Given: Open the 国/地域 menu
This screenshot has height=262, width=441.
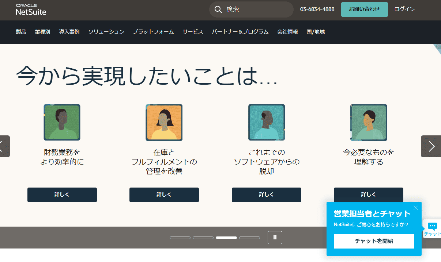Looking at the screenshot, I should [316, 32].
